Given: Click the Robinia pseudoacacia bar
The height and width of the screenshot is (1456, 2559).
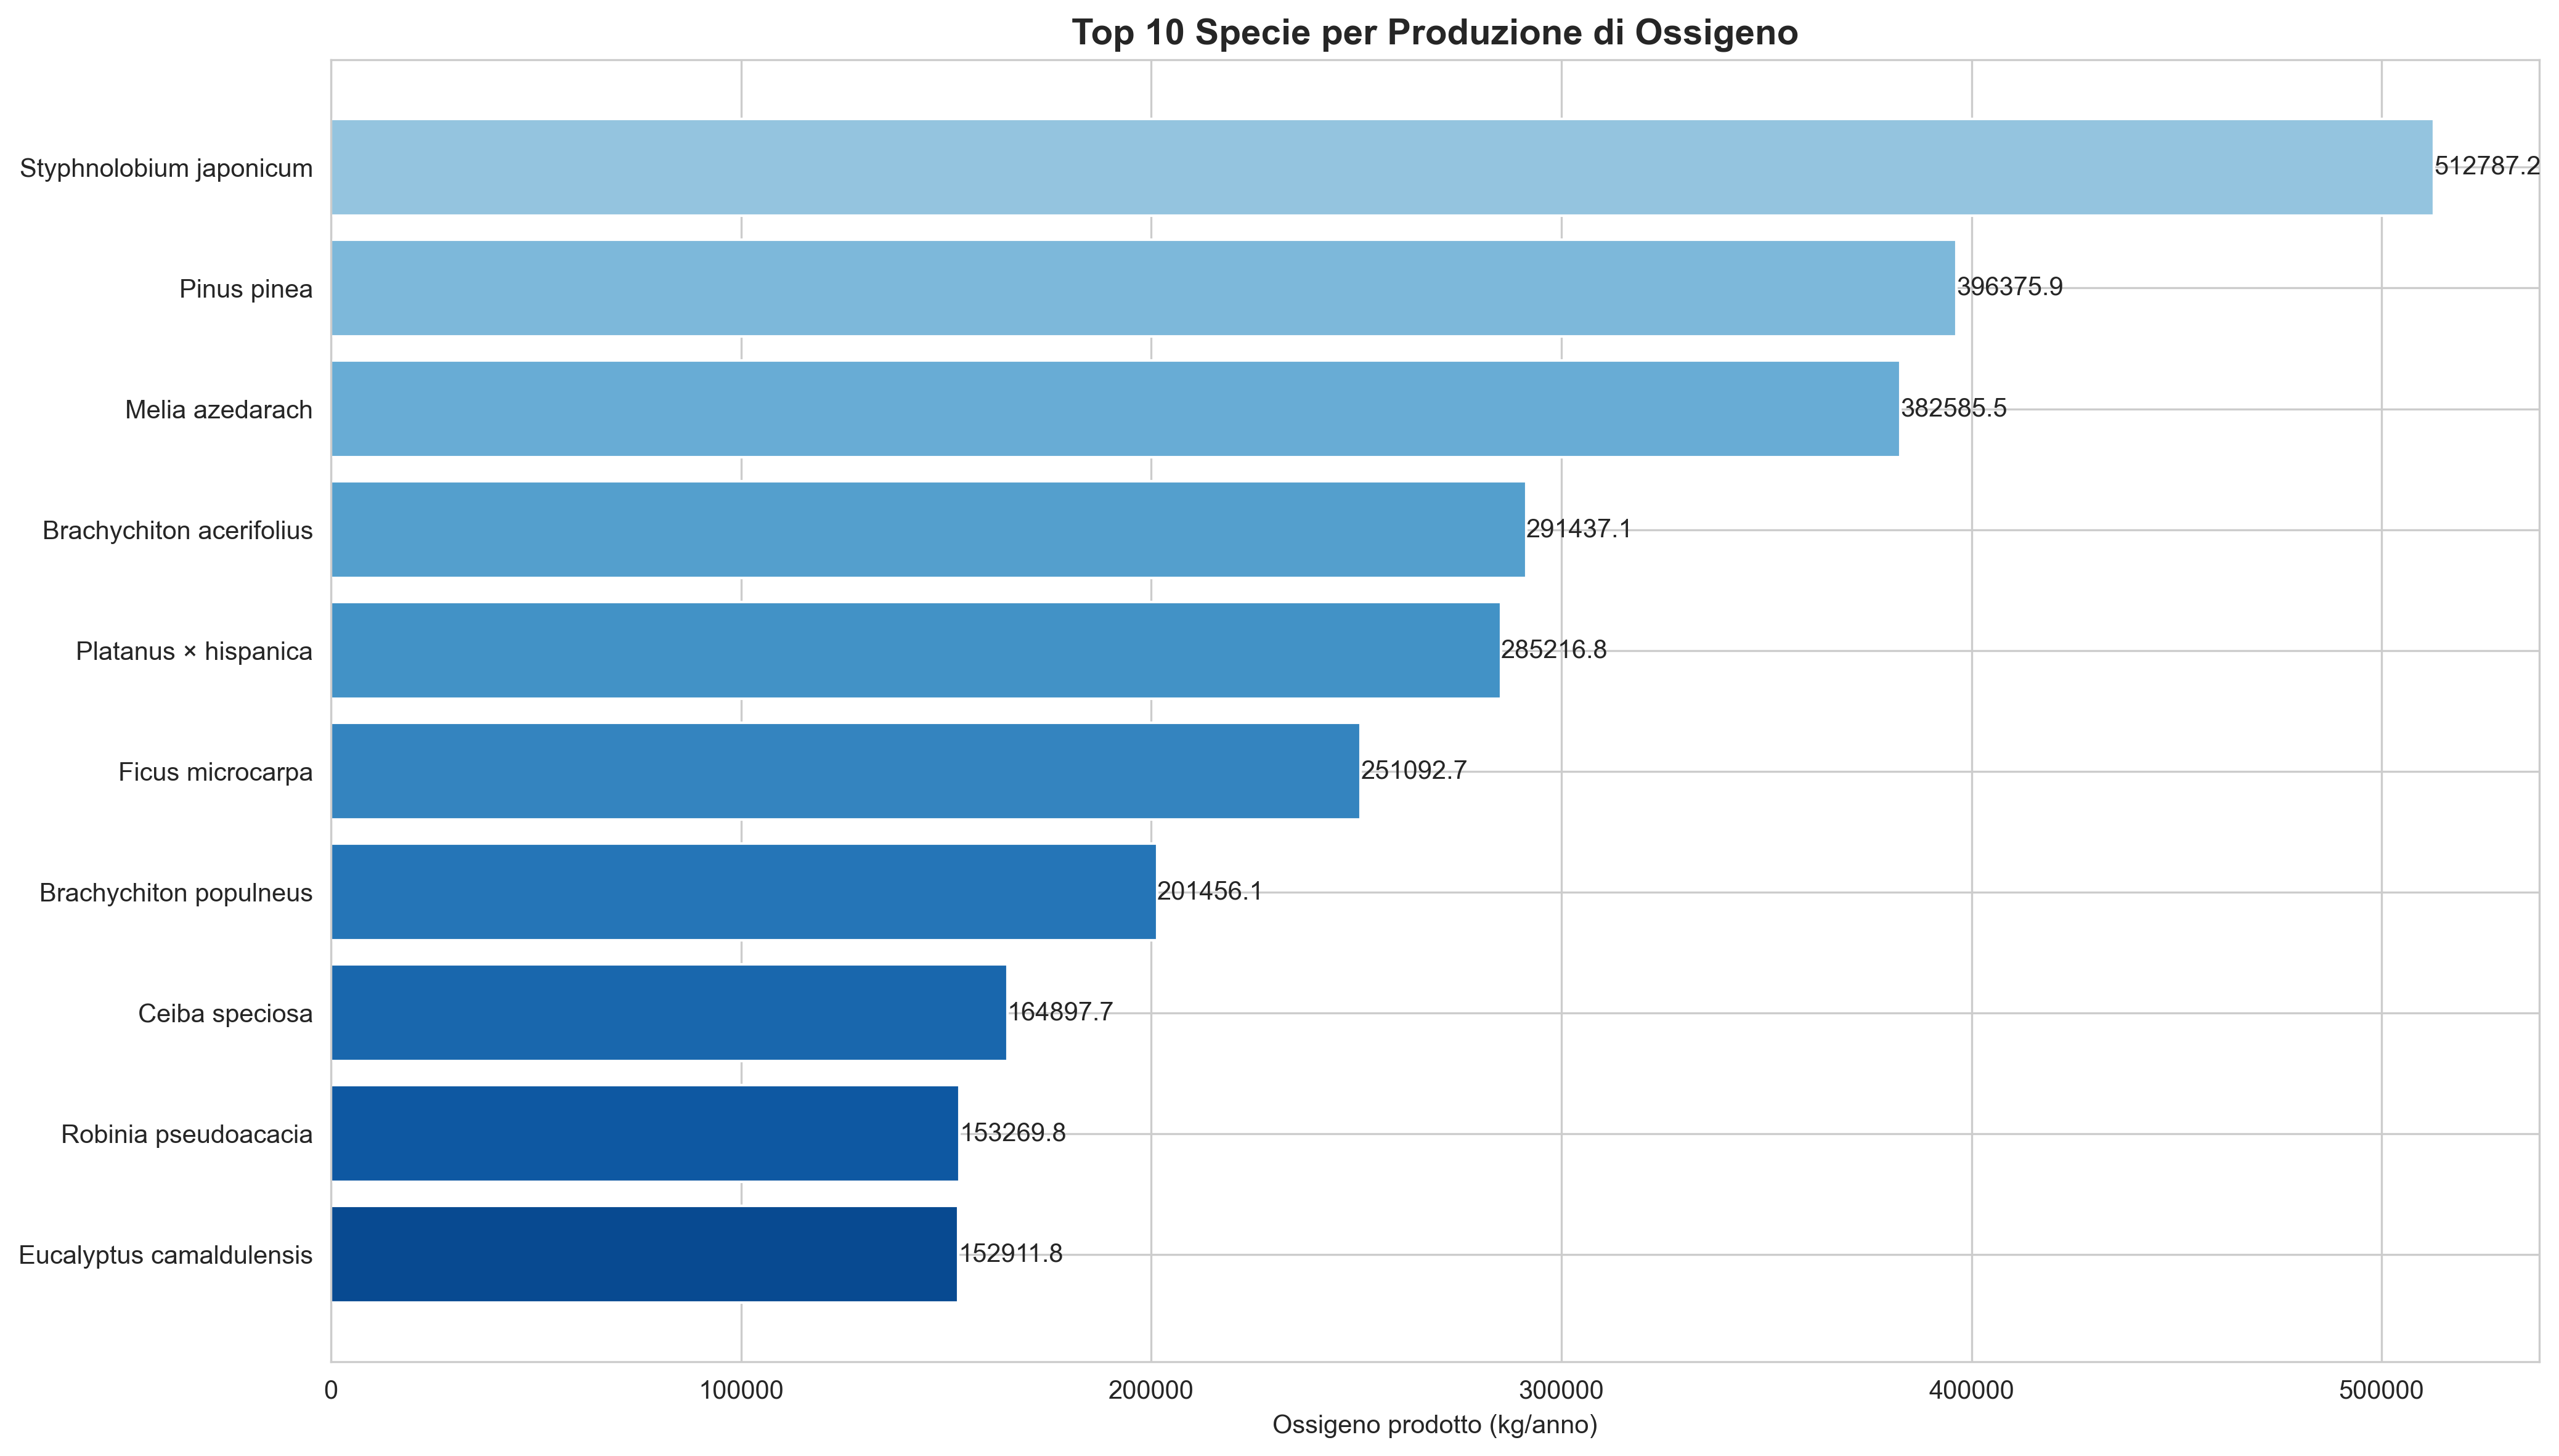Looking at the screenshot, I should point(644,1133).
